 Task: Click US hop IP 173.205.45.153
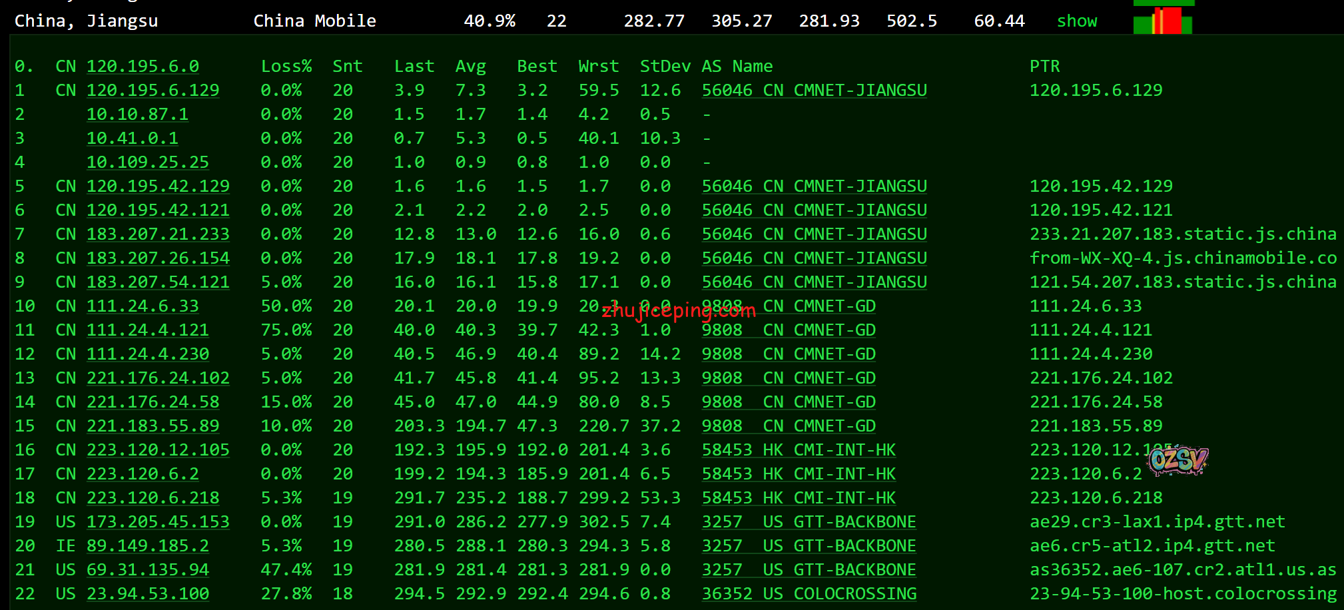[x=158, y=522]
